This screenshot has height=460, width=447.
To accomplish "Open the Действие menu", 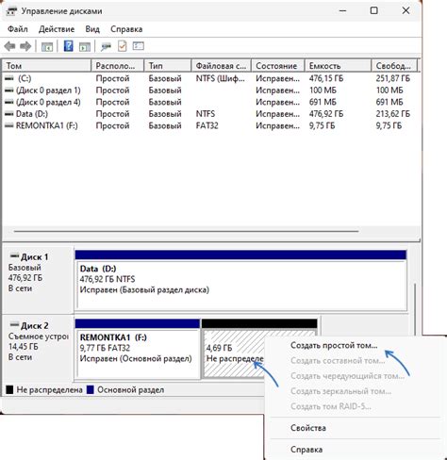I will pyautogui.click(x=57, y=29).
